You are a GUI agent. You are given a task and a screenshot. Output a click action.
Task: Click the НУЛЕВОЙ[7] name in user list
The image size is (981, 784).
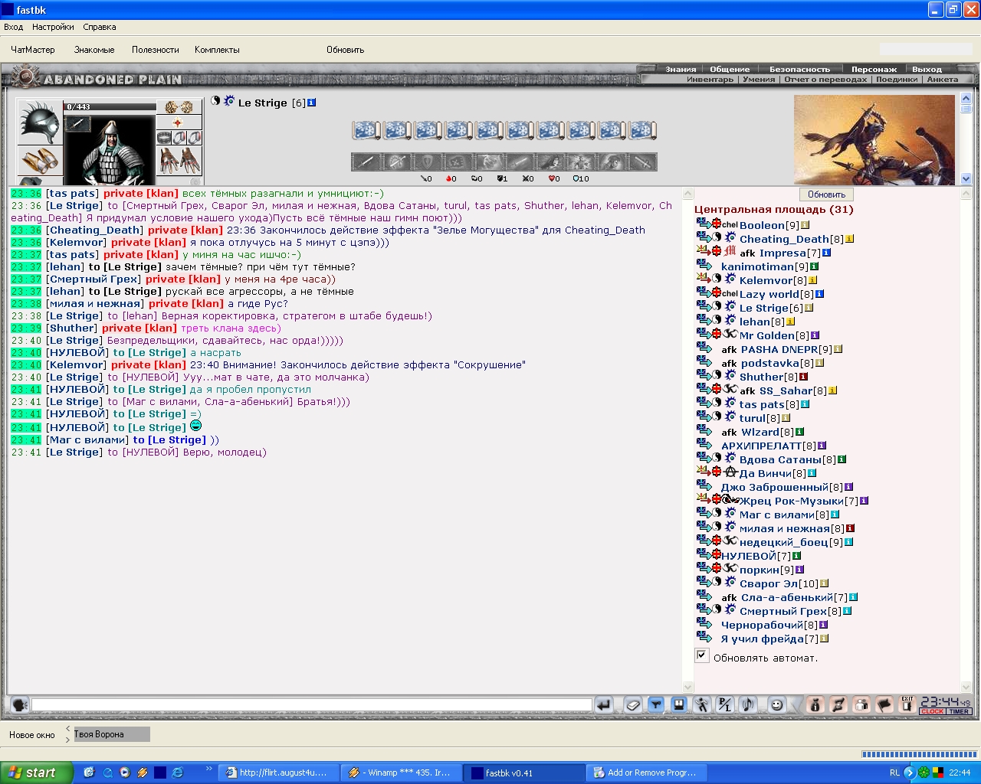[756, 556]
